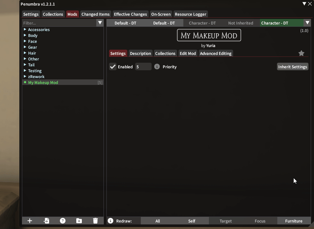The width and height of the screenshot is (314, 229).
Task: Open the collection selector dropdown arrow
Action: (307, 23)
